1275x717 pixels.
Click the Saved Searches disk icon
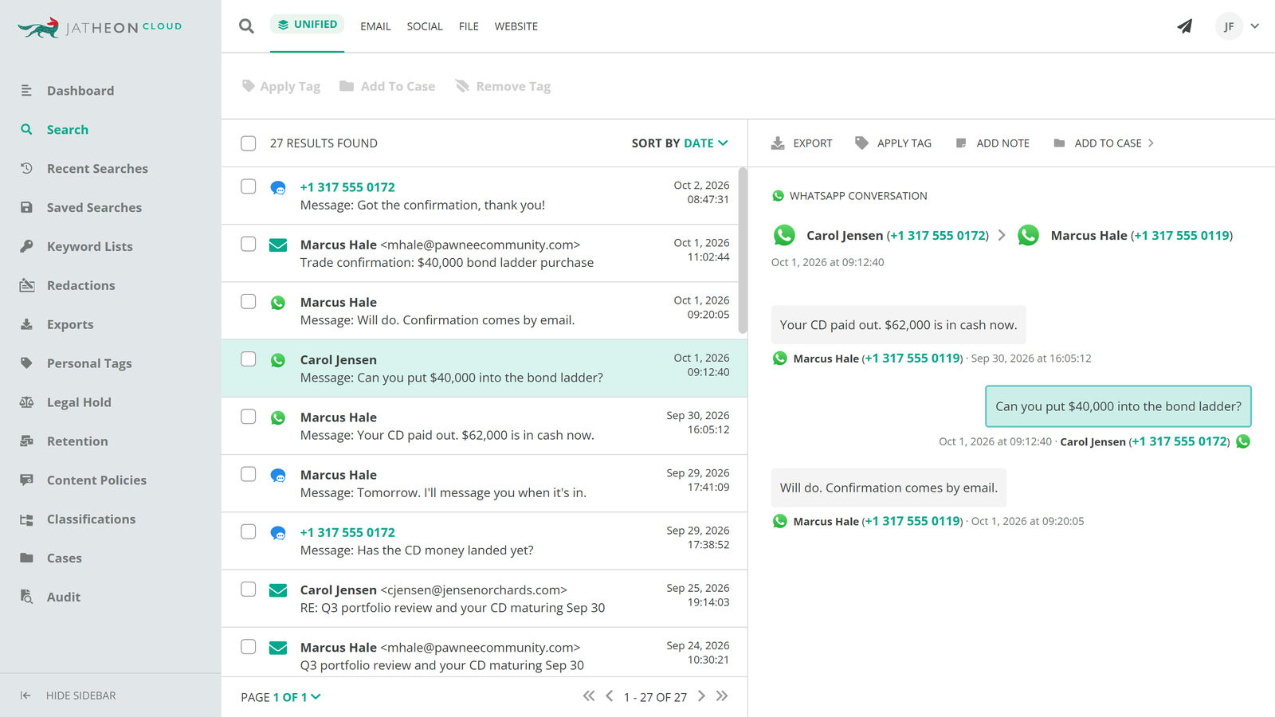(26, 207)
